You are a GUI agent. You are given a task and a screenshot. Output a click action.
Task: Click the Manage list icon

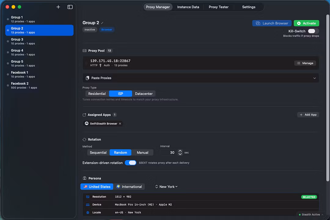[x=299, y=63]
